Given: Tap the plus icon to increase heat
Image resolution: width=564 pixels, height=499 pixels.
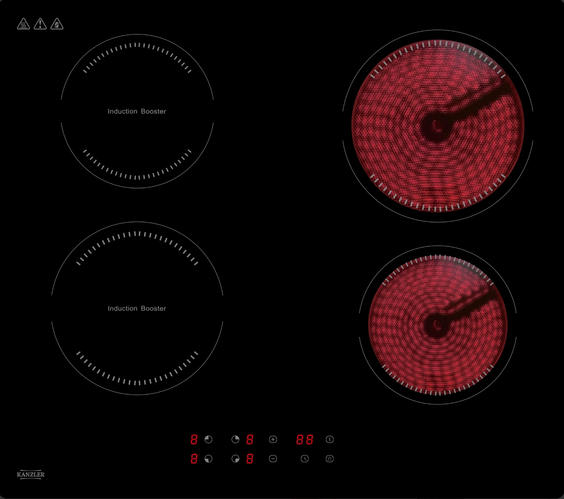Looking at the screenshot, I should (x=273, y=439).
